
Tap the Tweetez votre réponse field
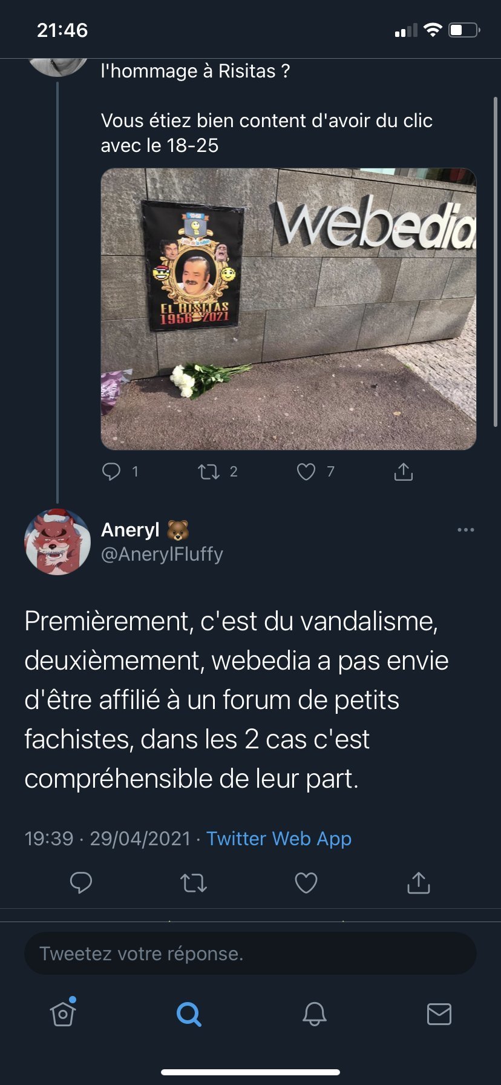point(250,954)
